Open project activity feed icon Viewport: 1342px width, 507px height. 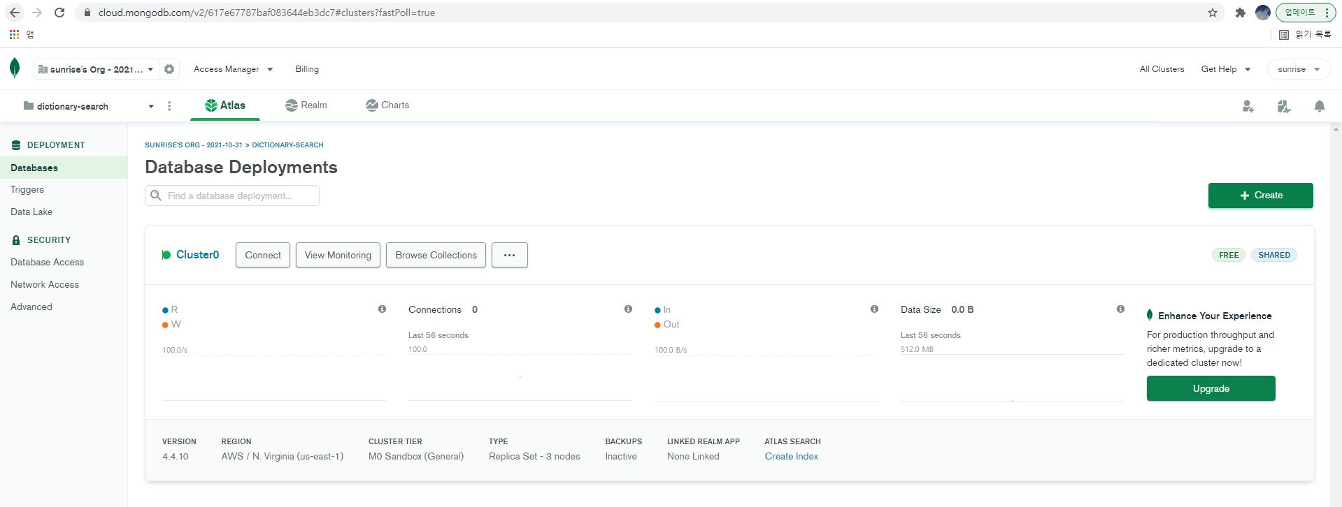(1283, 106)
